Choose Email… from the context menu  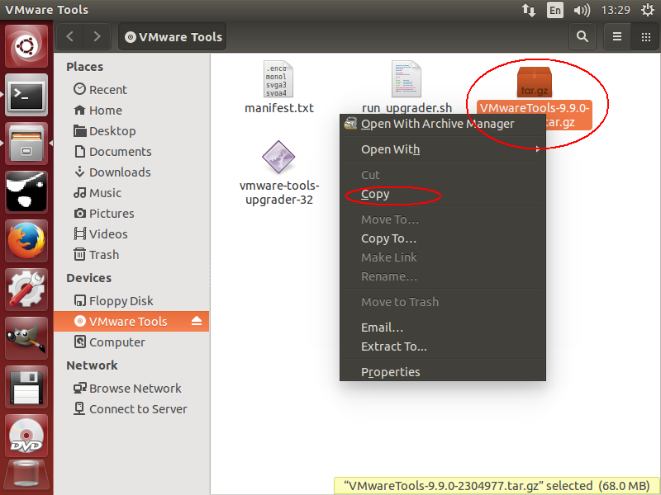coord(443,328)
